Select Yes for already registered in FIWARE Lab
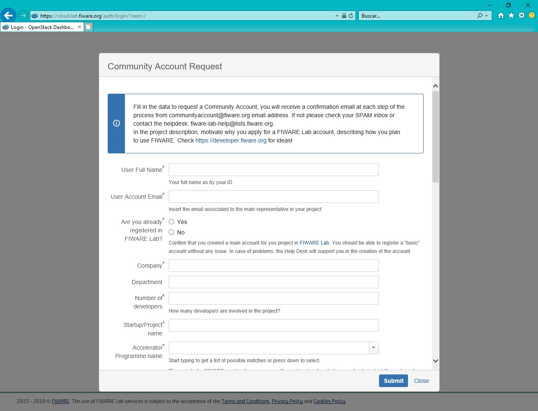 (172, 222)
